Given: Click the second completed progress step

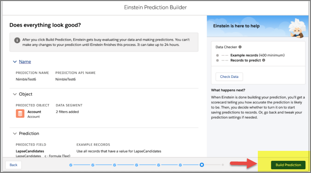Looking at the screenshot, I should pyautogui.click(x=93, y=165).
